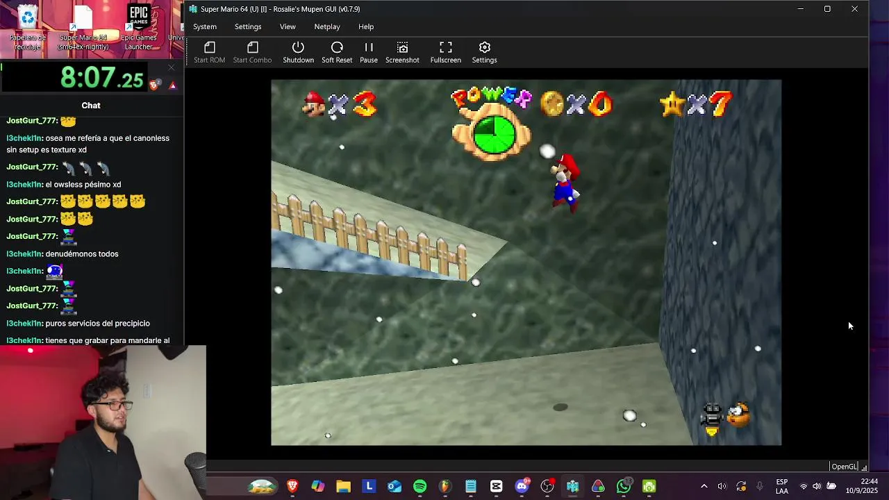This screenshot has width=889, height=500.
Task: Click chat message 'denudémonos todos'
Action: point(82,254)
